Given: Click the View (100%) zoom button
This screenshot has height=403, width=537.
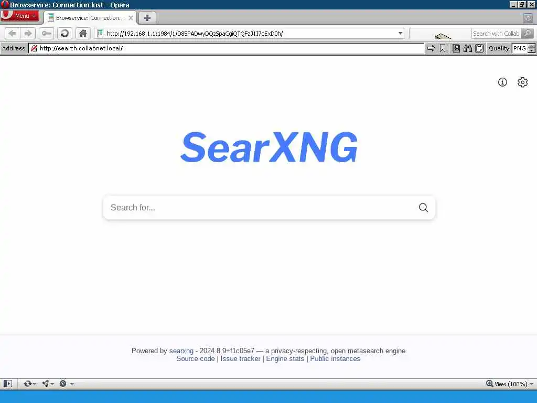Looking at the screenshot, I should click(507, 384).
